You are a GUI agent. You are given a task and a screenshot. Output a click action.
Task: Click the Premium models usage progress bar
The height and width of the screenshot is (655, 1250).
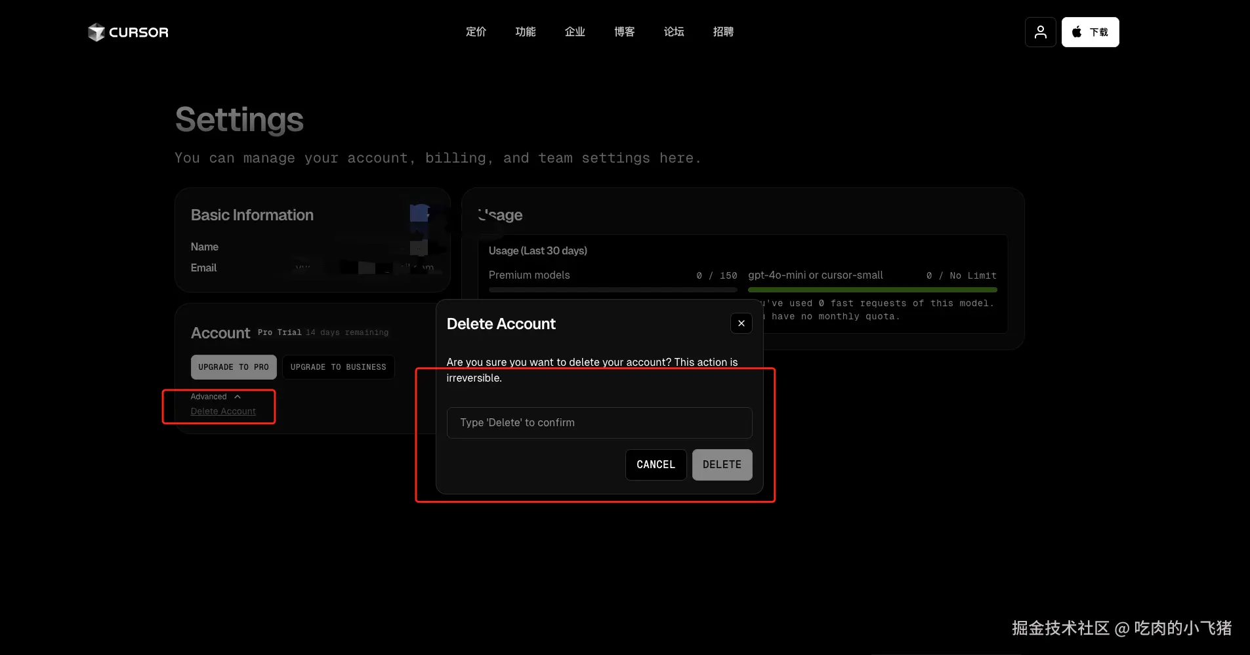point(613,290)
